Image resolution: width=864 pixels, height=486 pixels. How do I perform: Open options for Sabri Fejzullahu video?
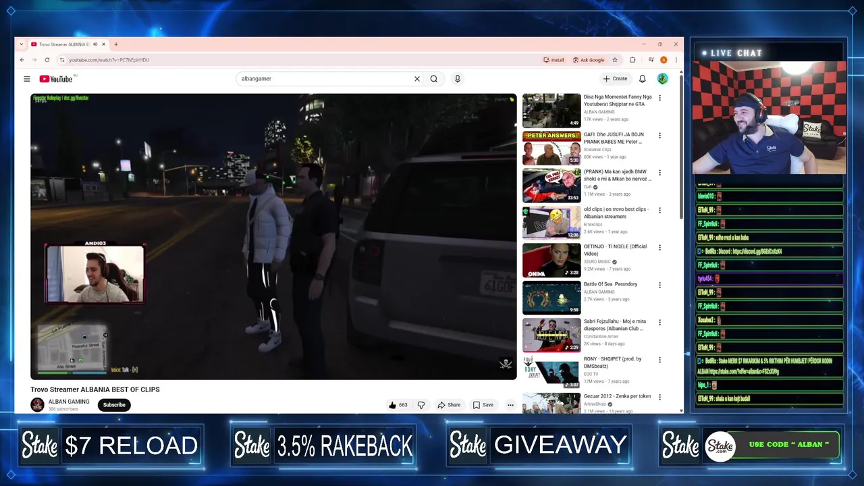[x=659, y=323]
